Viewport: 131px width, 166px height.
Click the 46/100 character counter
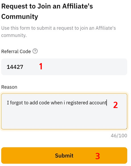(119, 136)
